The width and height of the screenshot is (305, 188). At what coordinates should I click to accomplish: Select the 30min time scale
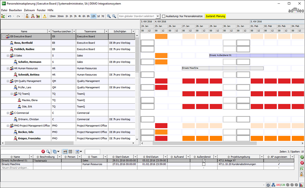click(60, 16)
